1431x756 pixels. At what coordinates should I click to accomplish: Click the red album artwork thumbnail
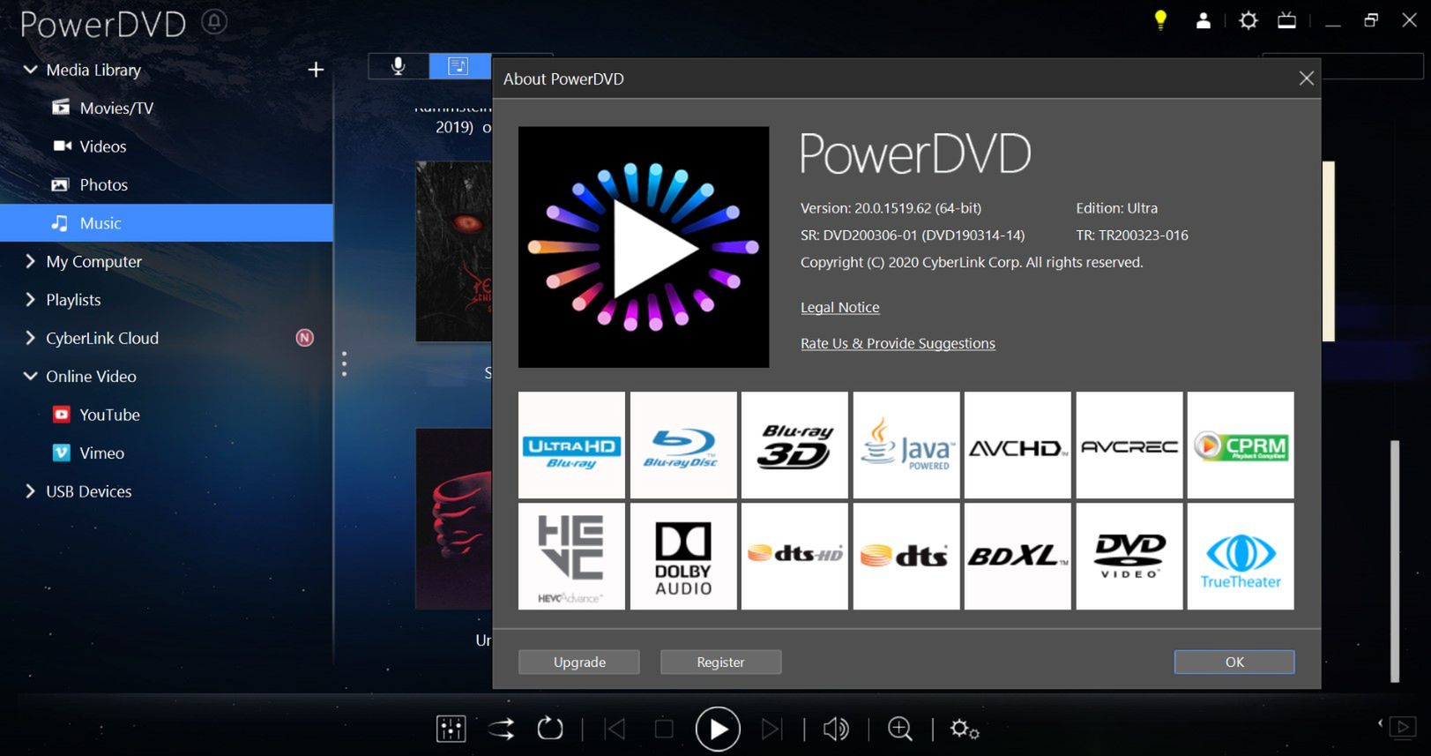point(453,519)
